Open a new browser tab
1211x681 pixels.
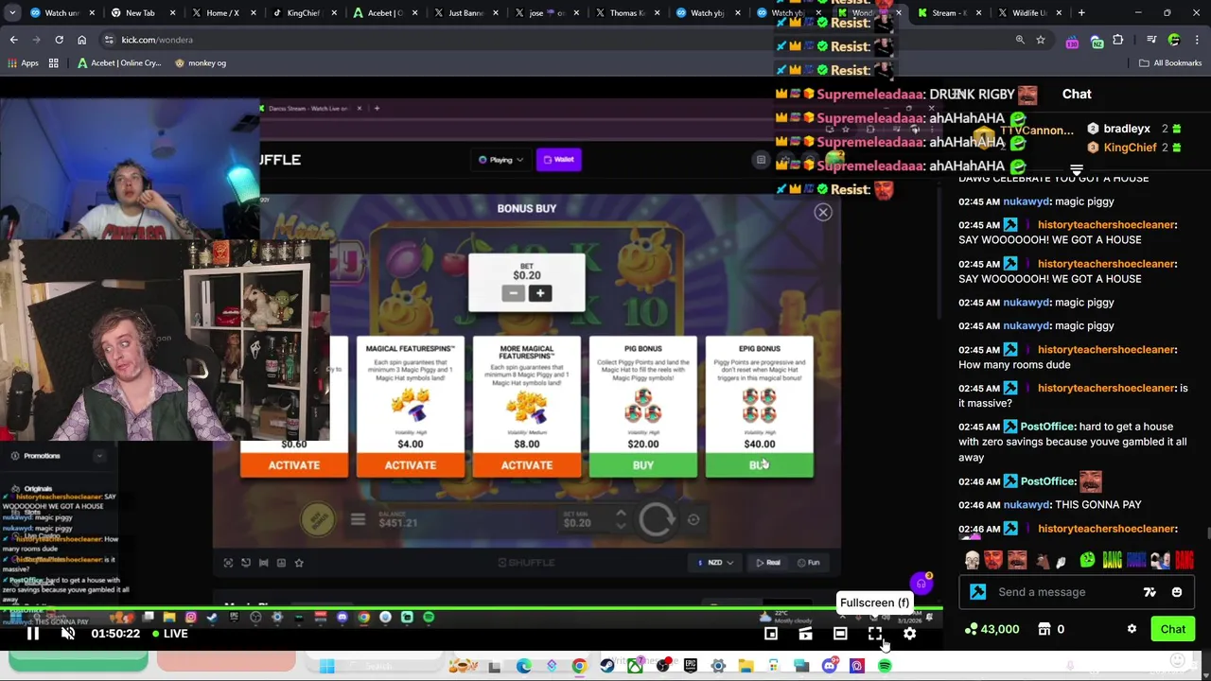(x=1081, y=13)
